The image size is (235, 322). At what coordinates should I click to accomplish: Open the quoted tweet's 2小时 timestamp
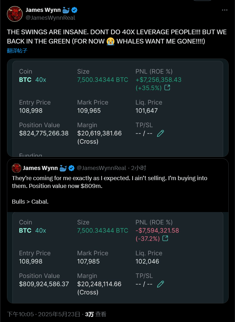[x=139, y=168]
